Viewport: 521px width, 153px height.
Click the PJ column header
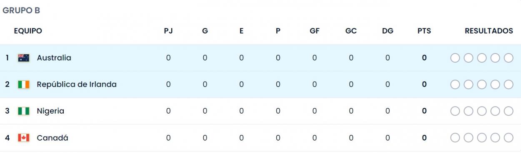(x=168, y=31)
